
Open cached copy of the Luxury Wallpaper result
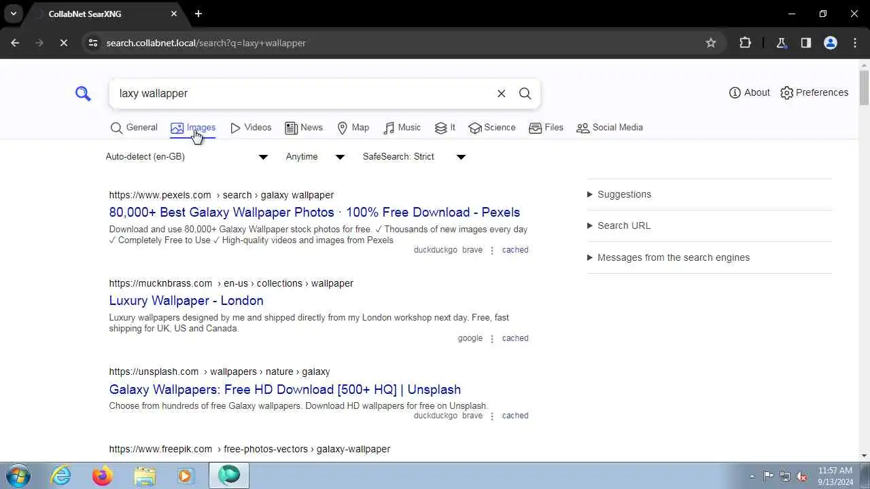pos(515,338)
